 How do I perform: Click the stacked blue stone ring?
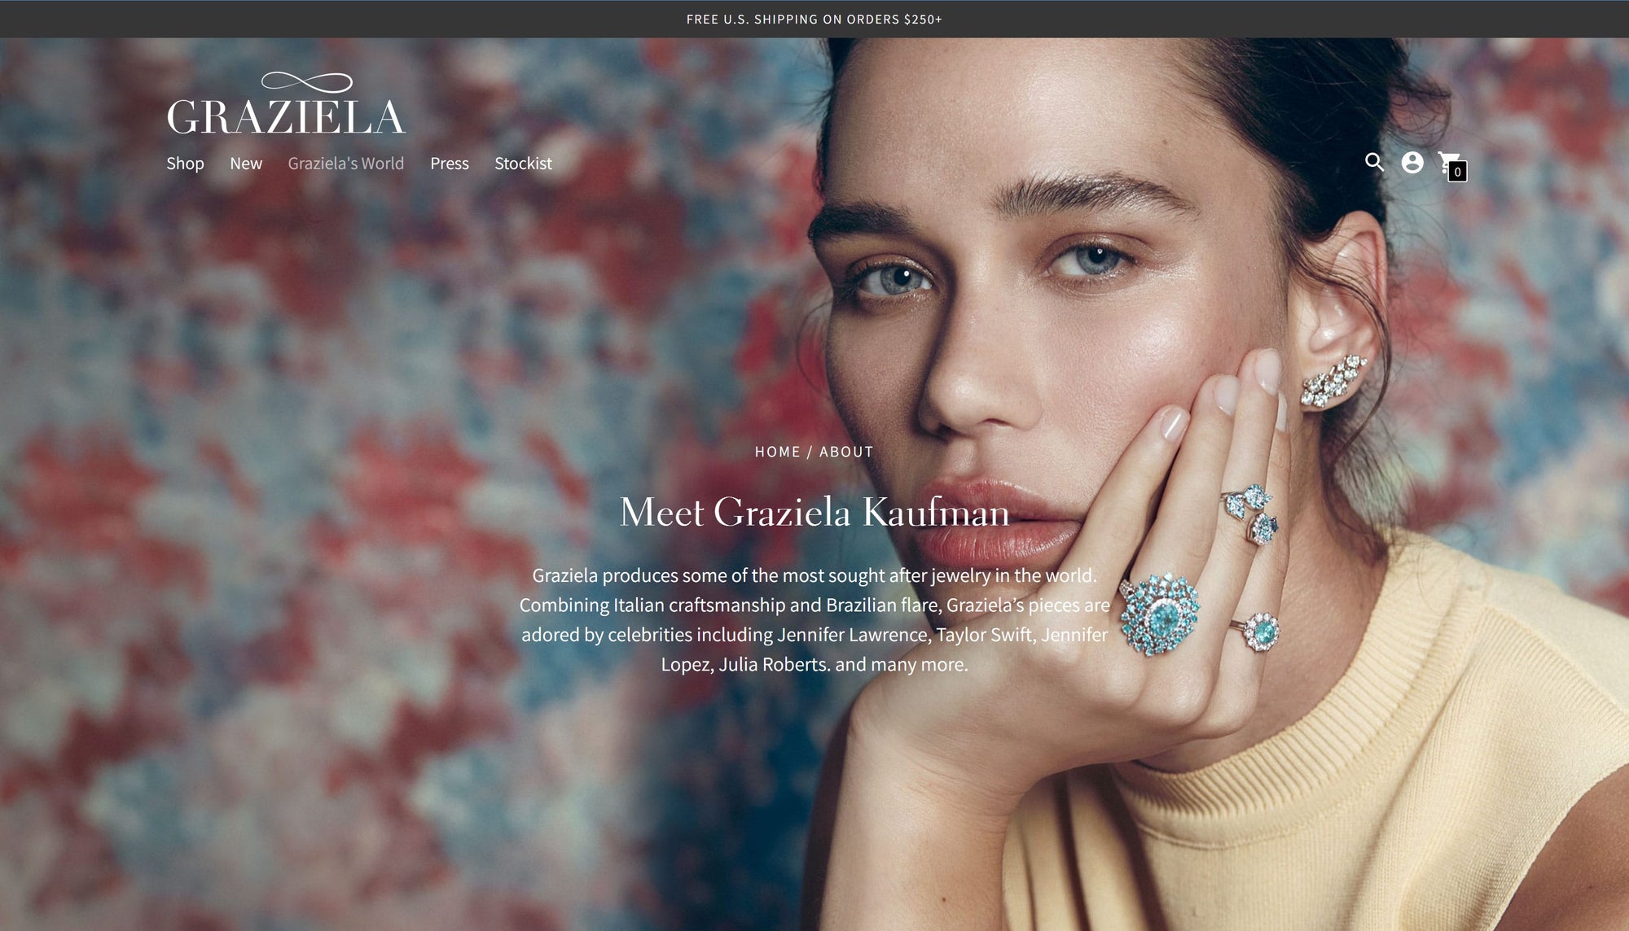coord(1251,513)
